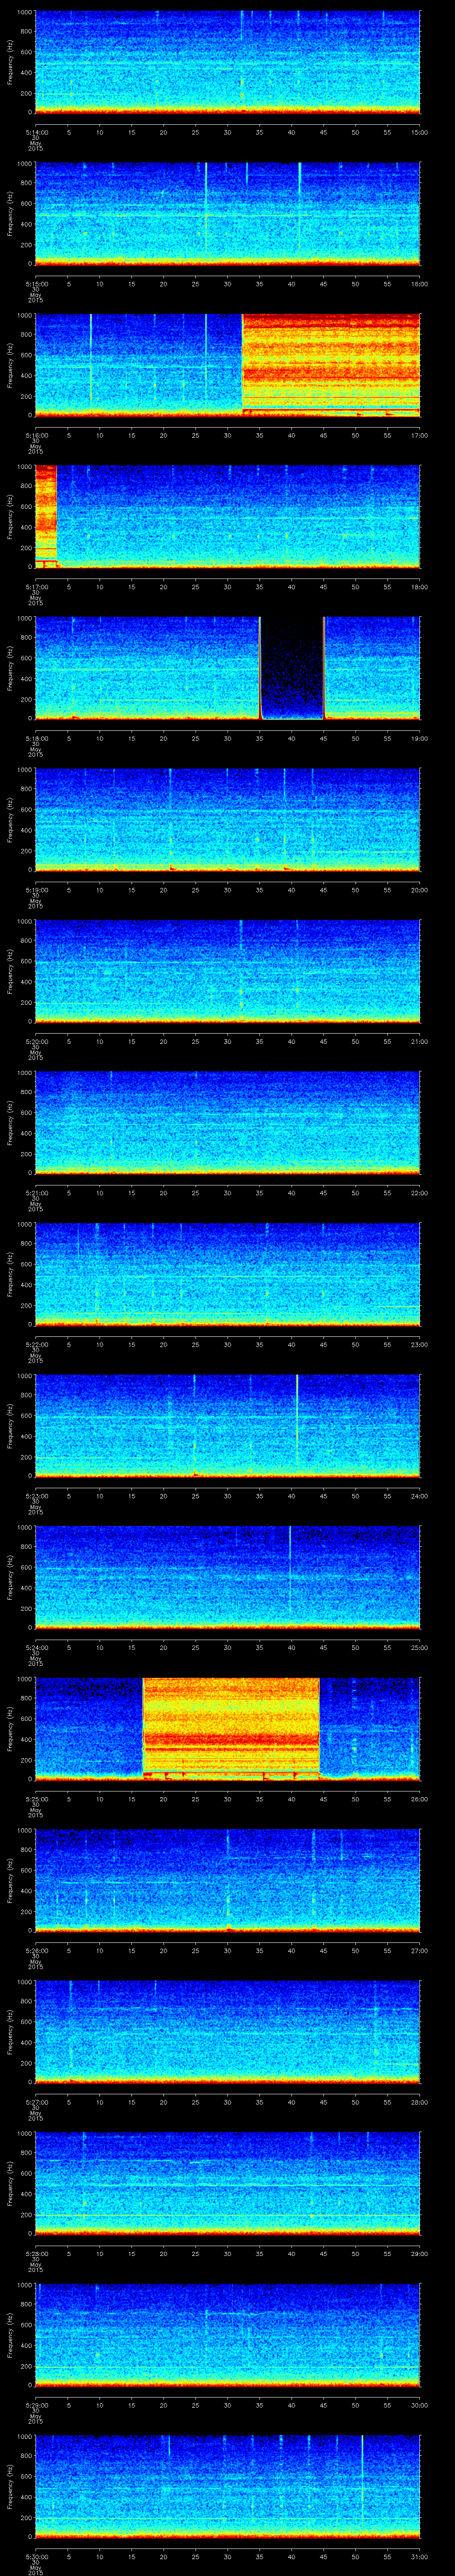Click the 5:22:00 start time label
455x2576 pixels.
point(36,1344)
